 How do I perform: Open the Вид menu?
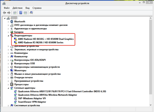click(27, 8)
